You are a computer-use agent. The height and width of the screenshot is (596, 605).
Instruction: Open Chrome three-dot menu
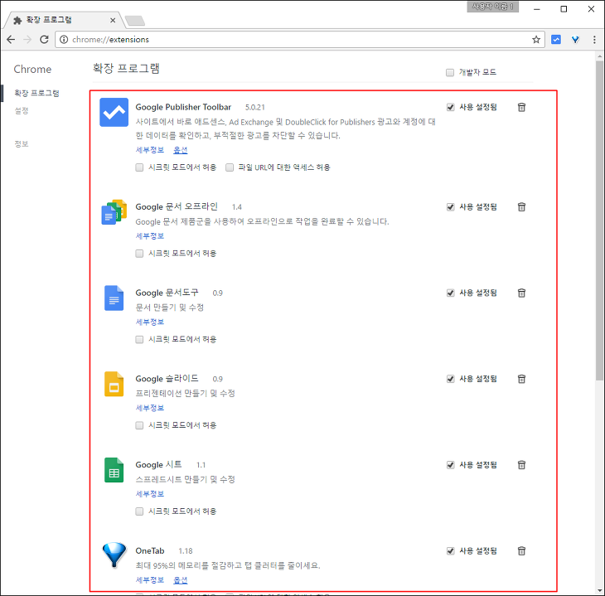594,39
